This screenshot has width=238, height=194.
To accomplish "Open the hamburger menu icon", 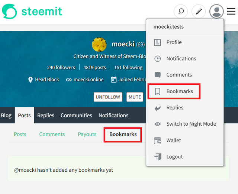I will click(x=231, y=12).
